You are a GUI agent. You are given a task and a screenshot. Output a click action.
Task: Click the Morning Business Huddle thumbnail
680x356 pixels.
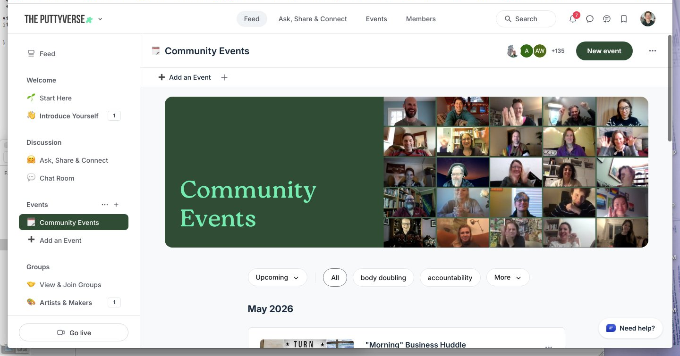(307, 344)
